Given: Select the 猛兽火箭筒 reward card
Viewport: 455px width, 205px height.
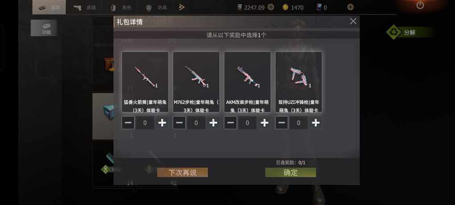Looking at the screenshot, I should pyautogui.click(x=145, y=82).
